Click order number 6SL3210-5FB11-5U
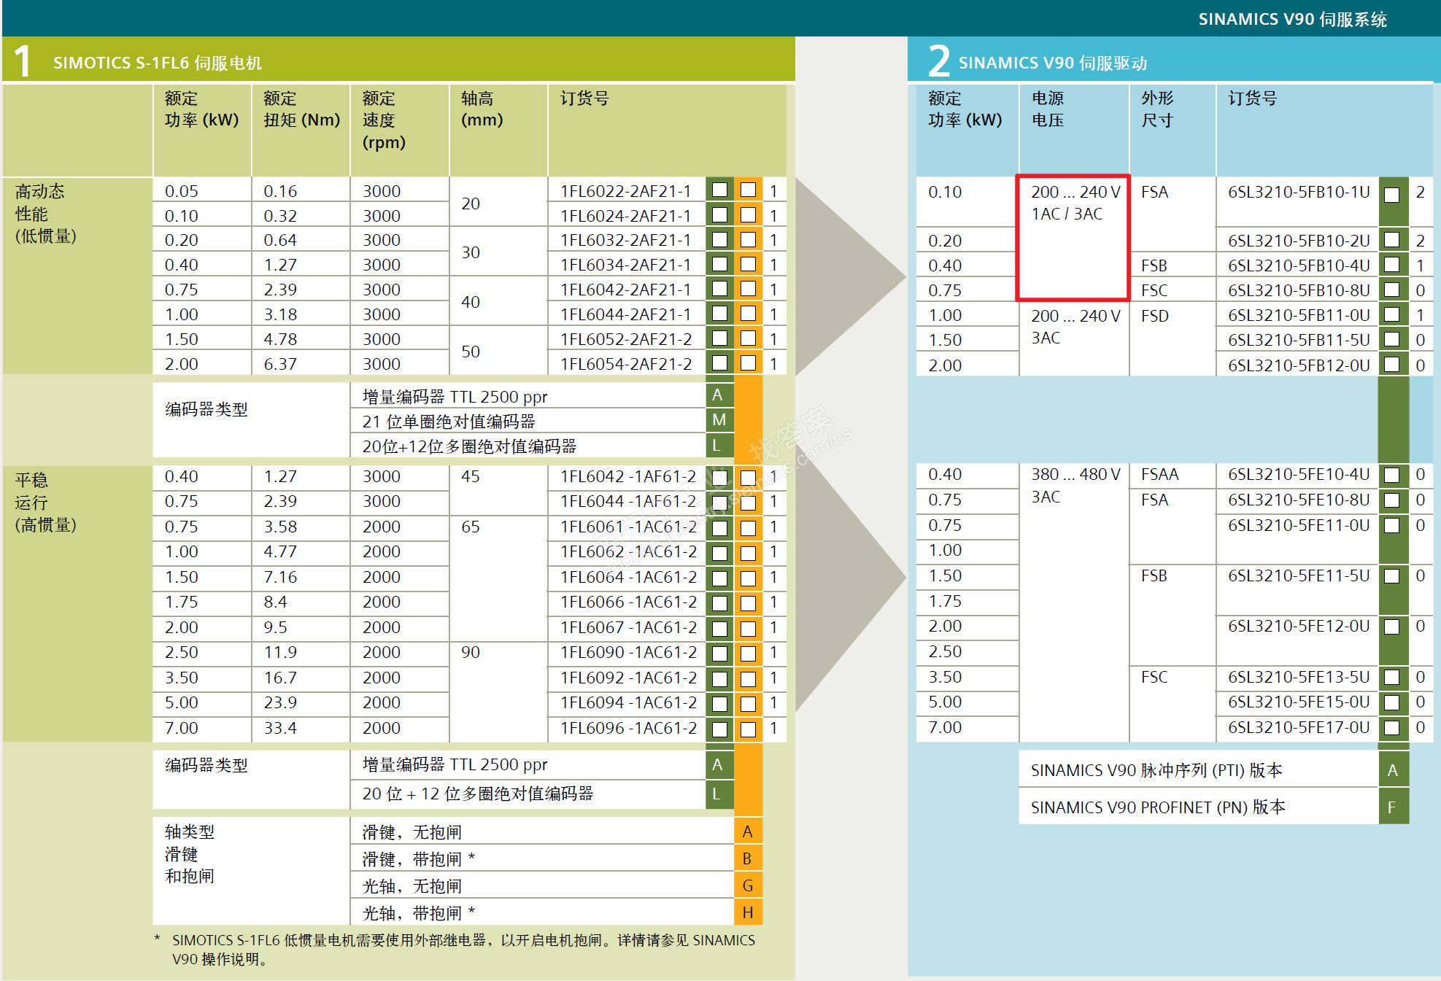 click(1298, 340)
